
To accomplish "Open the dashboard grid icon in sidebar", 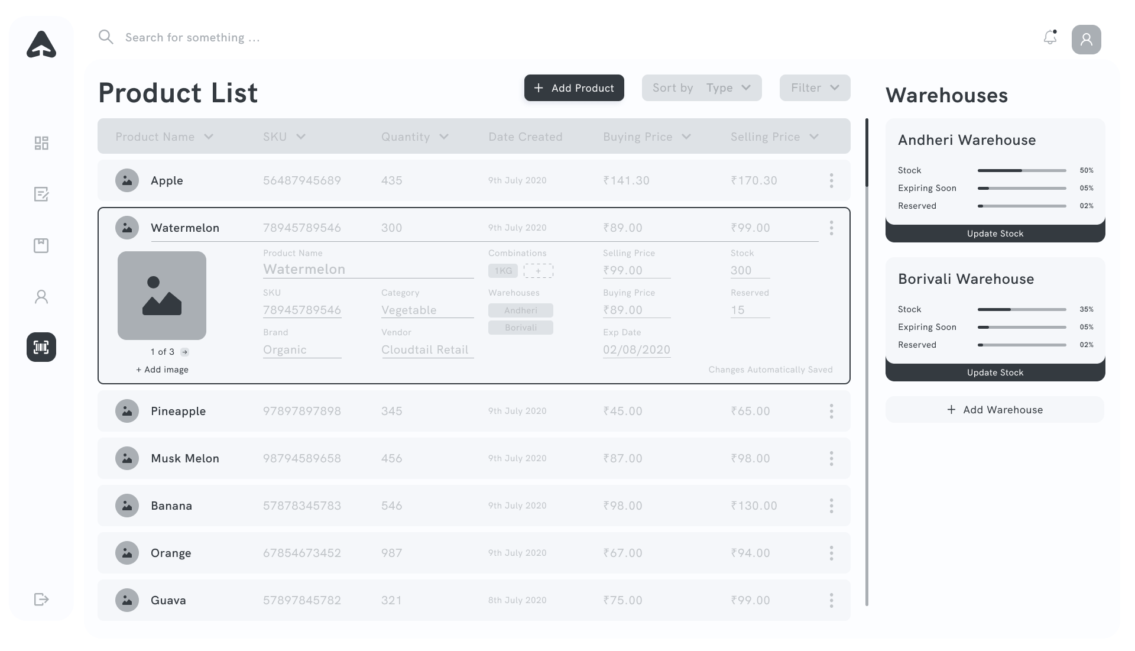I will 41,143.
